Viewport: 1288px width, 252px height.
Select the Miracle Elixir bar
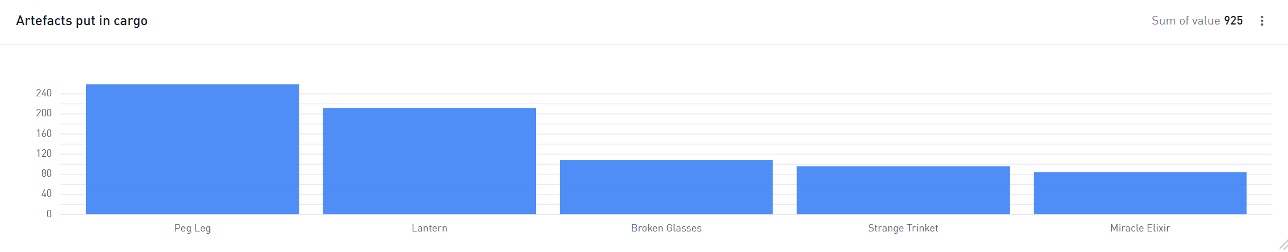tap(1140, 193)
